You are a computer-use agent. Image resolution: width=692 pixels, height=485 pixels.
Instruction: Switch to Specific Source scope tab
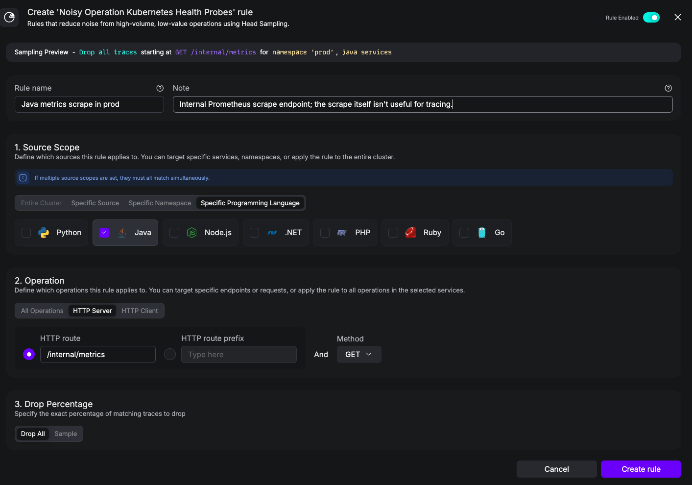point(95,203)
